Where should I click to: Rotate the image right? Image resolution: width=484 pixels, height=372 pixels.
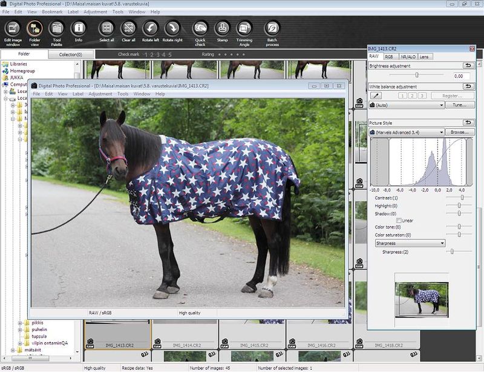(x=172, y=31)
